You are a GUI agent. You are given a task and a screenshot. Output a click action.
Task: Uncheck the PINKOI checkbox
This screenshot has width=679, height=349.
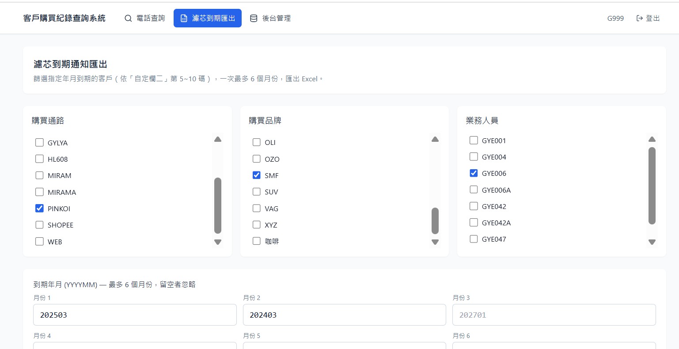click(x=39, y=208)
